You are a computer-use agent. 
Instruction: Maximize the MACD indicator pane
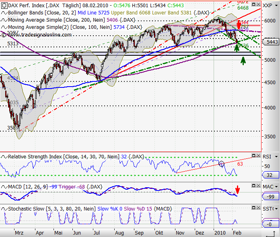[253, 186]
